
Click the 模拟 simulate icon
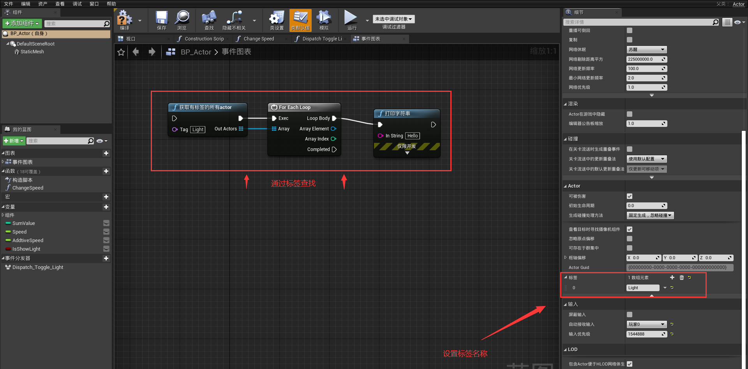pyautogui.click(x=324, y=20)
